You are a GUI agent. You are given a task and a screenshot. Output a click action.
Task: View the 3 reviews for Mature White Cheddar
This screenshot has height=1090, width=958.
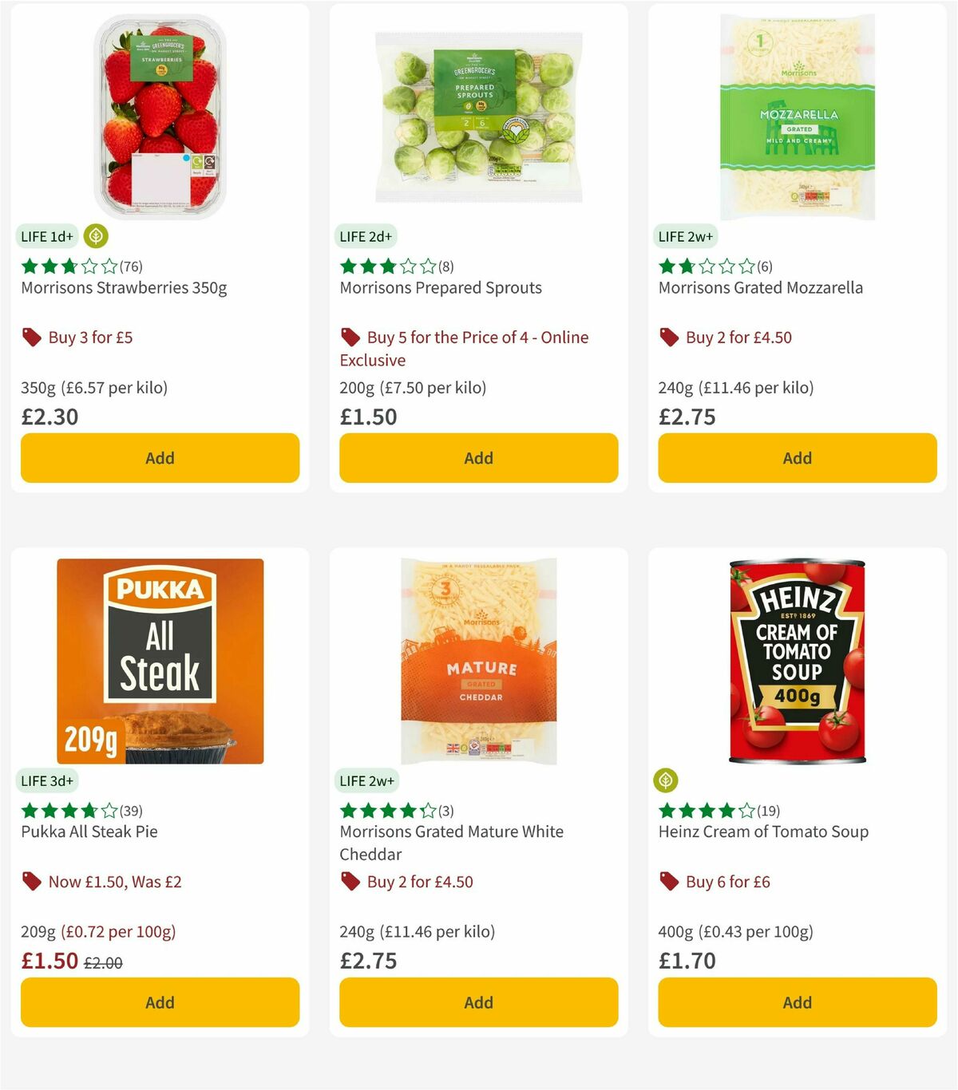[447, 810]
